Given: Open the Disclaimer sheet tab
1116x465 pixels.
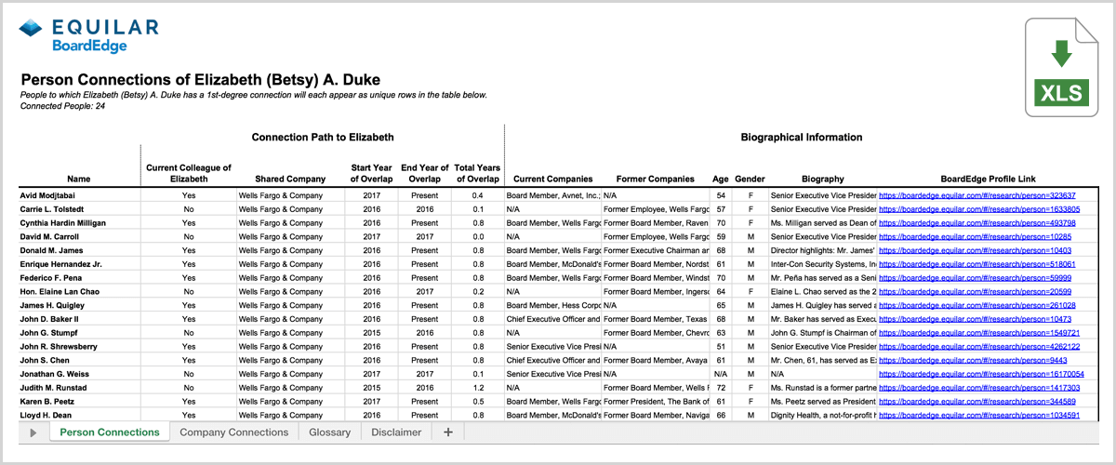Looking at the screenshot, I should (396, 432).
